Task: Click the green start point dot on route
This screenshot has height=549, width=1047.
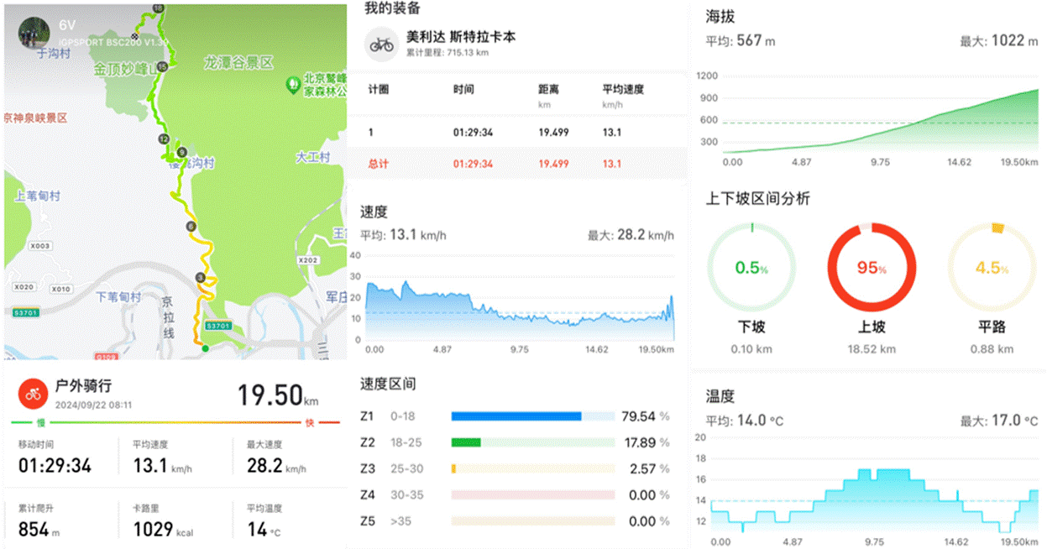Action: pyautogui.click(x=205, y=348)
